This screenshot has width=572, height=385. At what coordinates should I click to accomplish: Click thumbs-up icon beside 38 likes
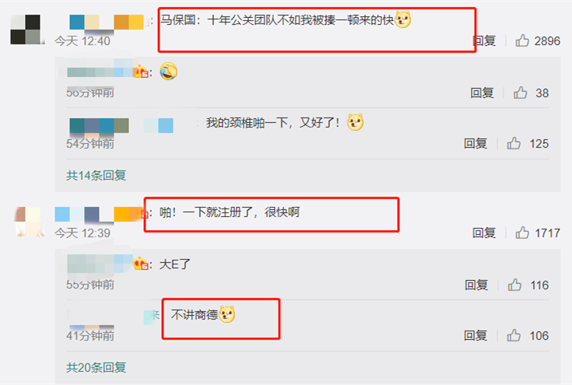click(520, 93)
